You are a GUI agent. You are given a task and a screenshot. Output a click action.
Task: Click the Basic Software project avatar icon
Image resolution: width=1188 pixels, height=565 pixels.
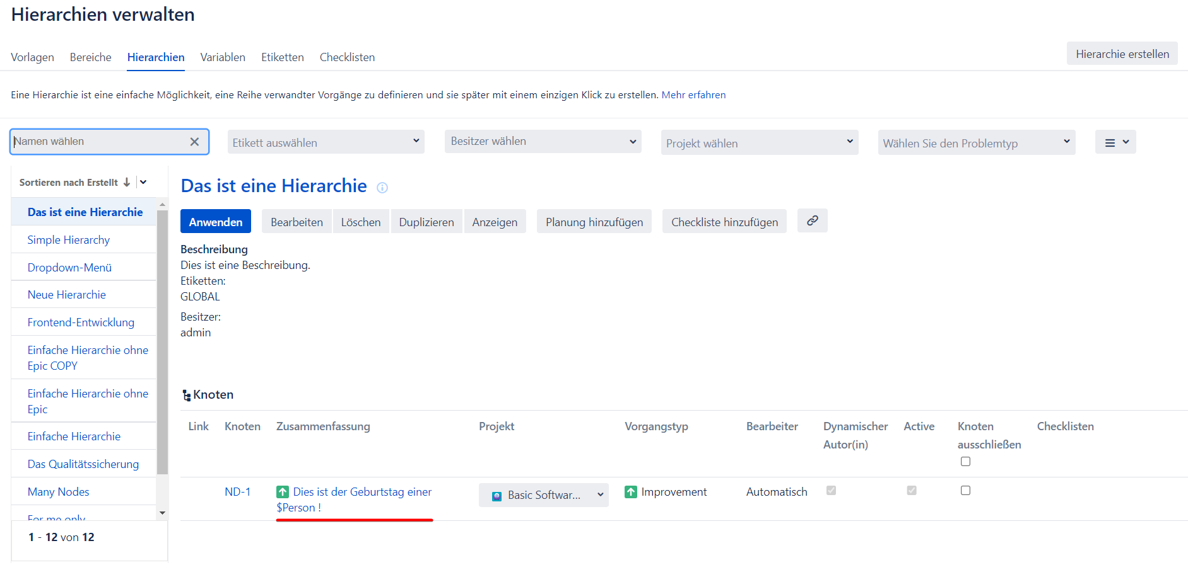click(497, 496)
